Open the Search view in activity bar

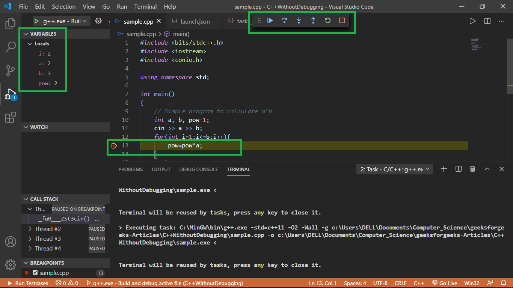(x=11, y=47)
